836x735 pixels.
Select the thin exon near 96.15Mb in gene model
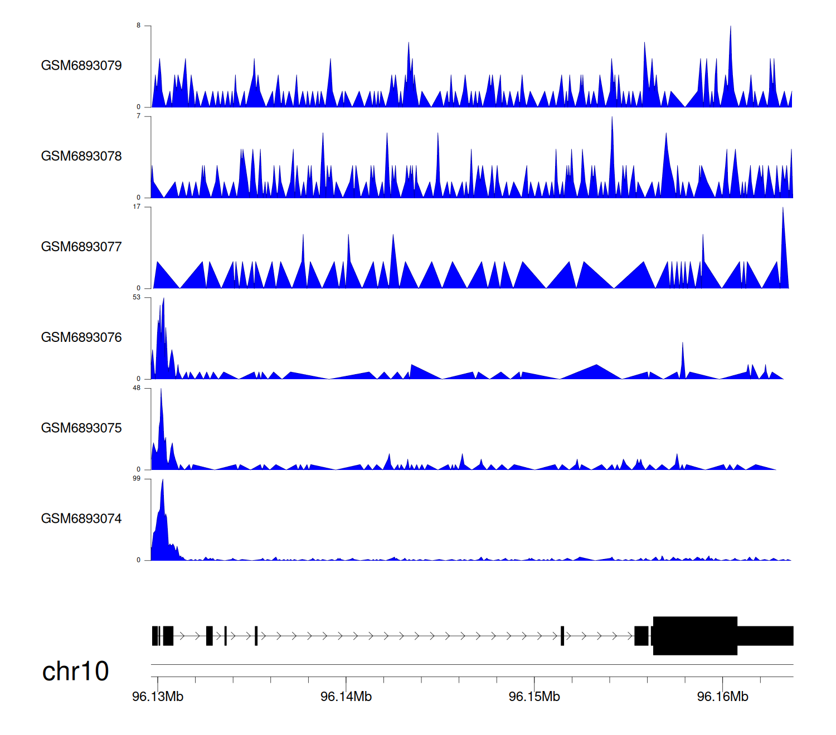pyautogui.click(x=562, y=635)
